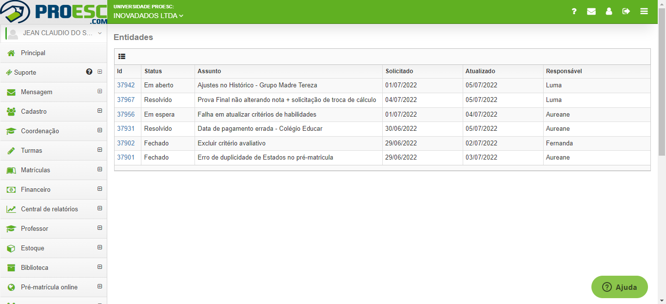Select the Matrículas menu item
666x304 pixels.
tap(36, 170)
